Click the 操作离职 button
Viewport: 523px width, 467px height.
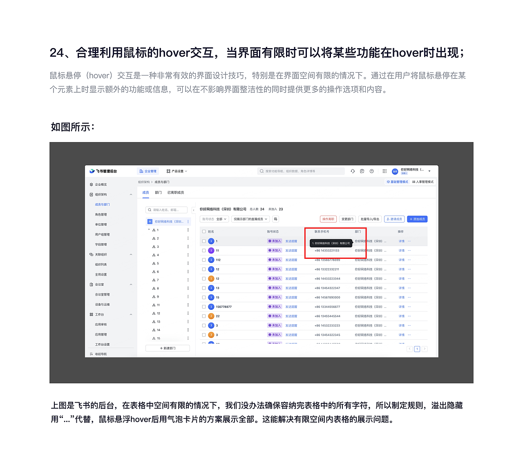[328, 219]
